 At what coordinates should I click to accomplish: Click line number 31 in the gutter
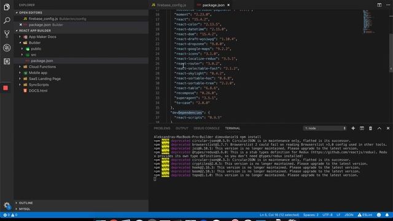(x=157, y=88)
